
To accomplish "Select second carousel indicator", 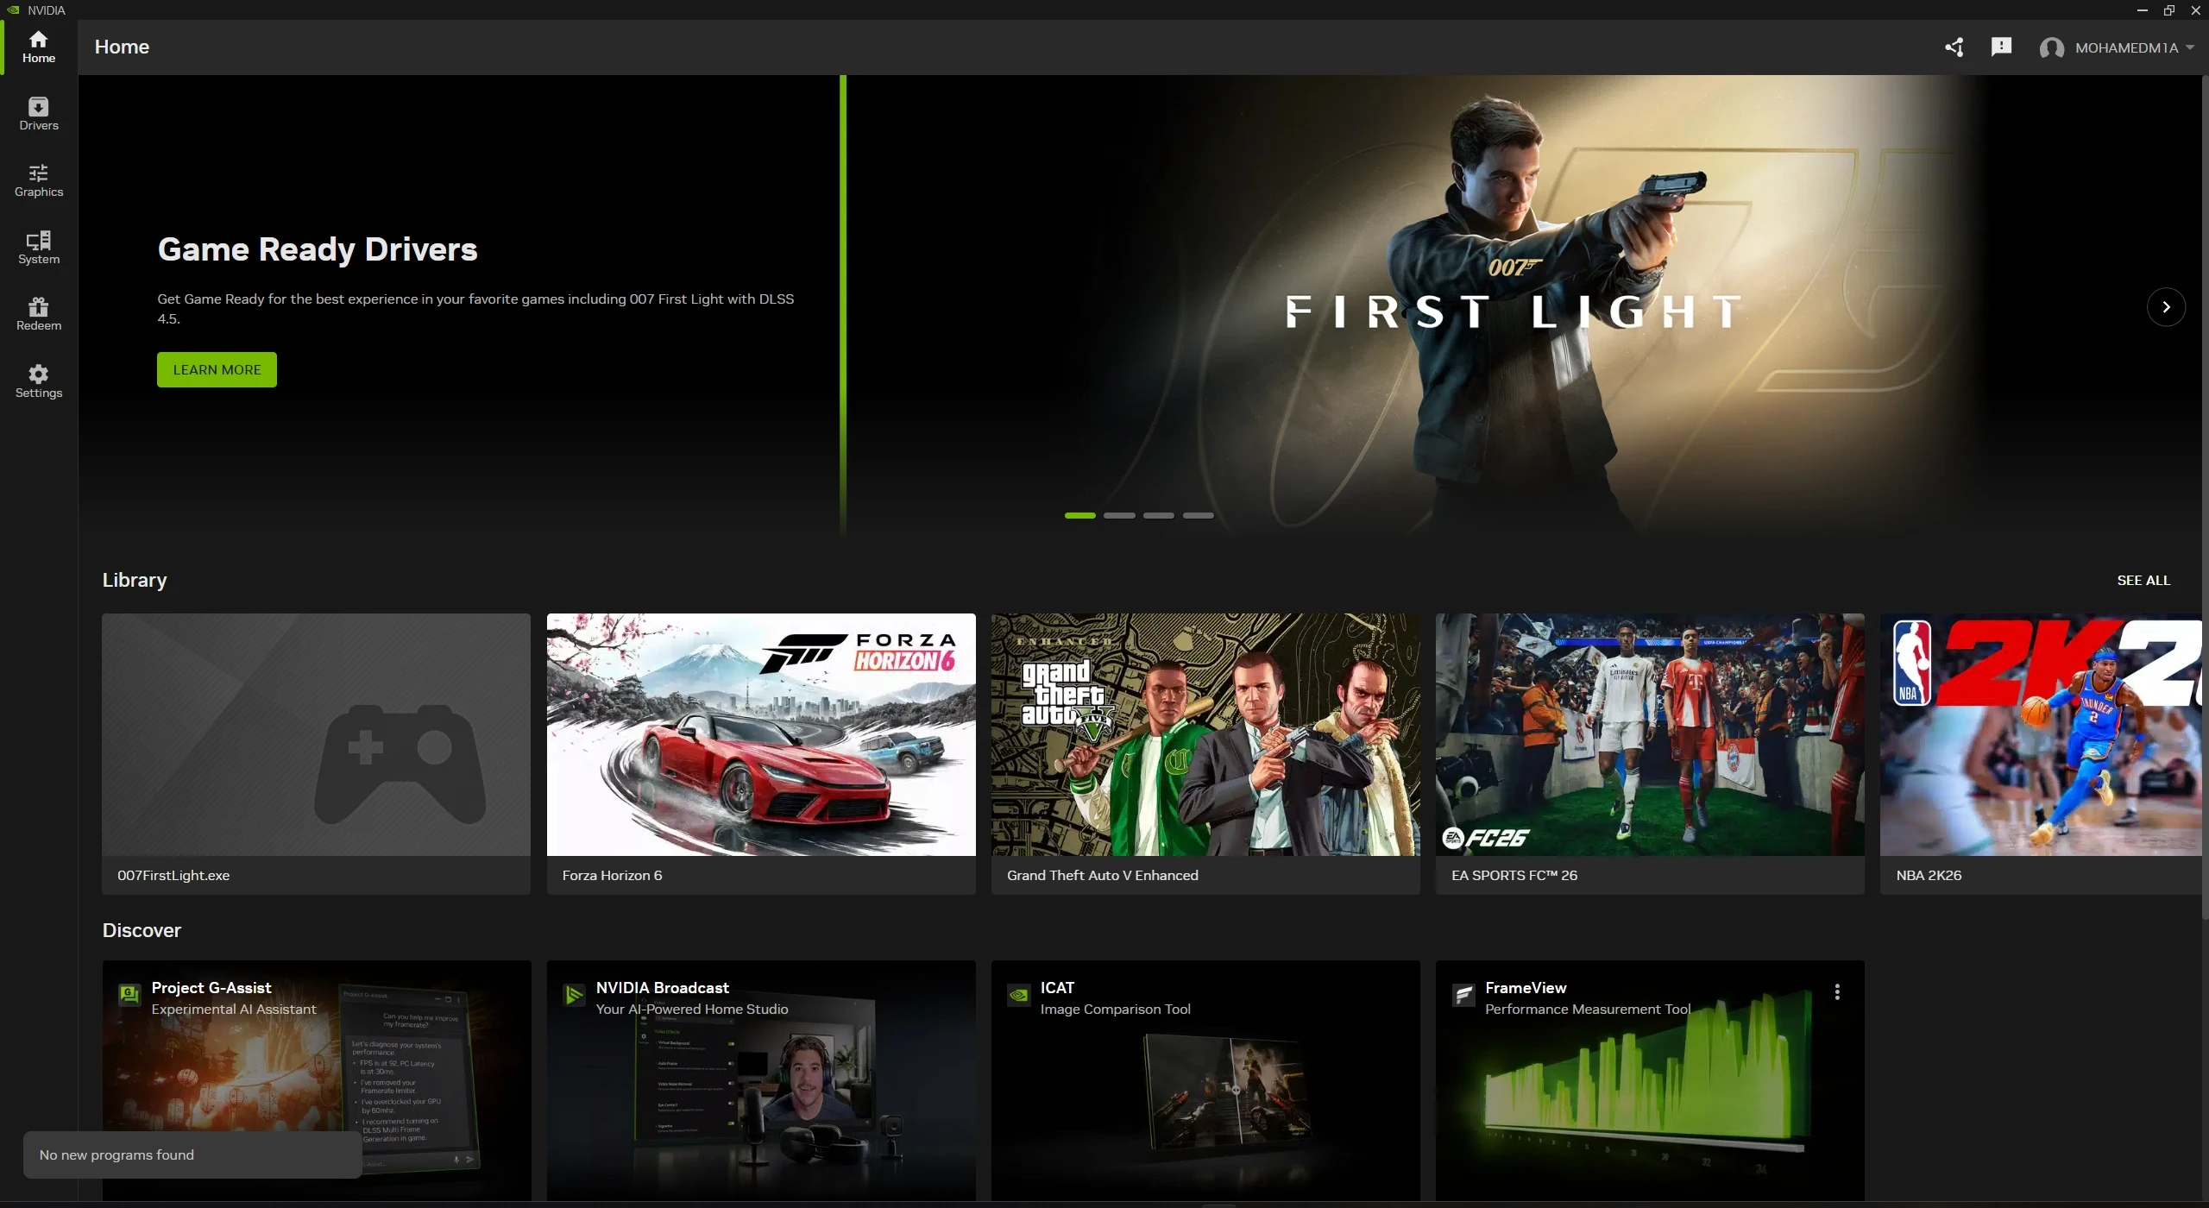I will click(1119, 515).
